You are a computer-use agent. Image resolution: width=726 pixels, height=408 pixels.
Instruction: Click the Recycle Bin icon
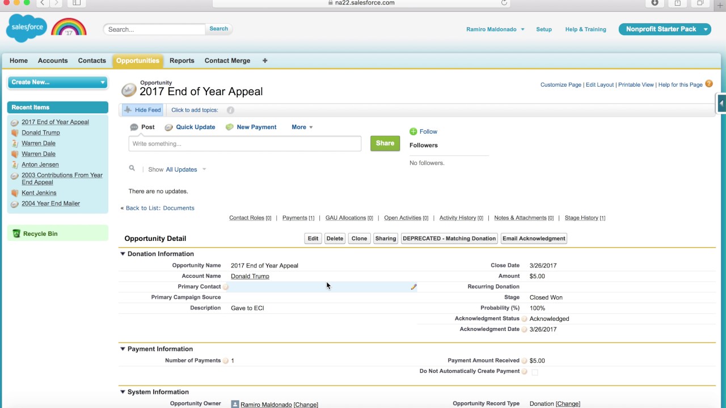coord(16,233)
